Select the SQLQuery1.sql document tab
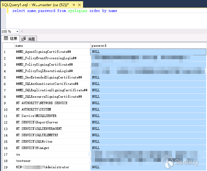 pos(40,5)
